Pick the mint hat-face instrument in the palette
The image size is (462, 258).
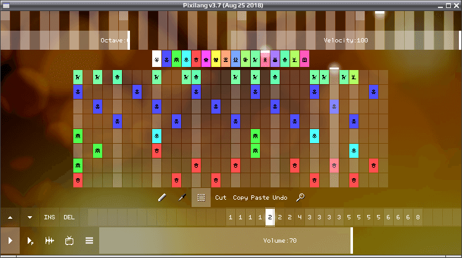click(285, 60)
